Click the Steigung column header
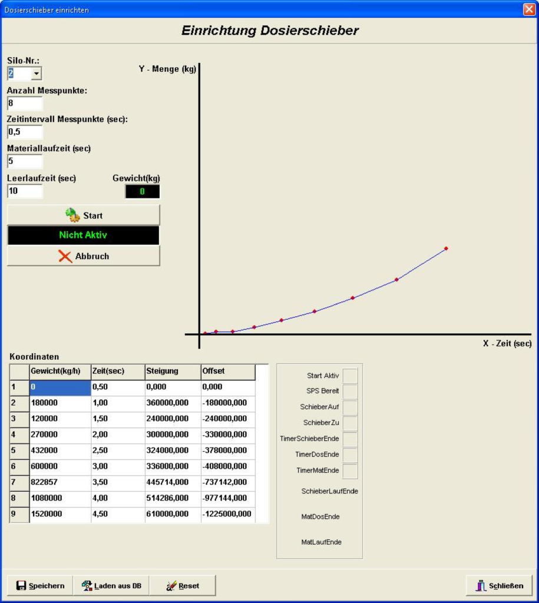Screen dimensions: 539x603 tap(173, 372)
